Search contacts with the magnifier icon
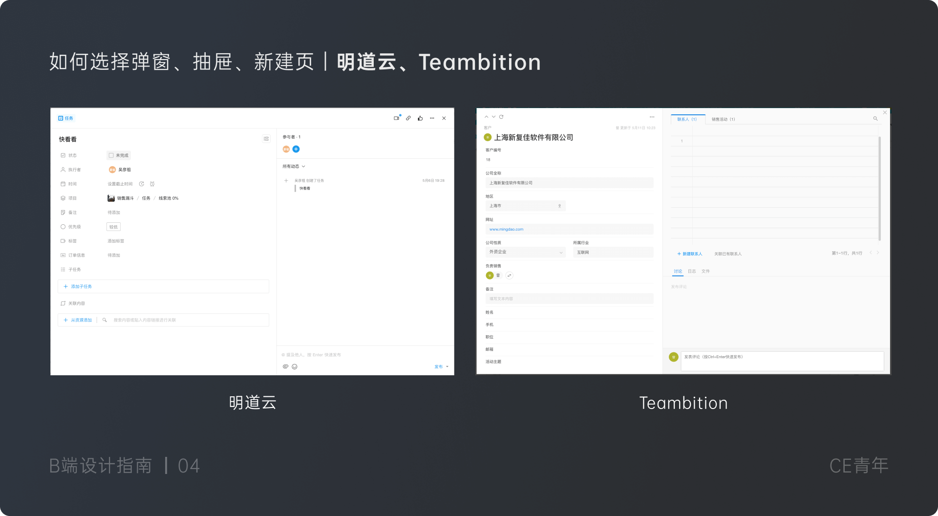The image size is (938, 516). [x=875, y=119]
